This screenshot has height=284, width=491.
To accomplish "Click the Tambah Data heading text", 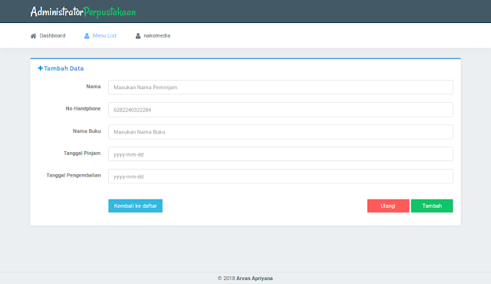I will click(x=64, y=68).
